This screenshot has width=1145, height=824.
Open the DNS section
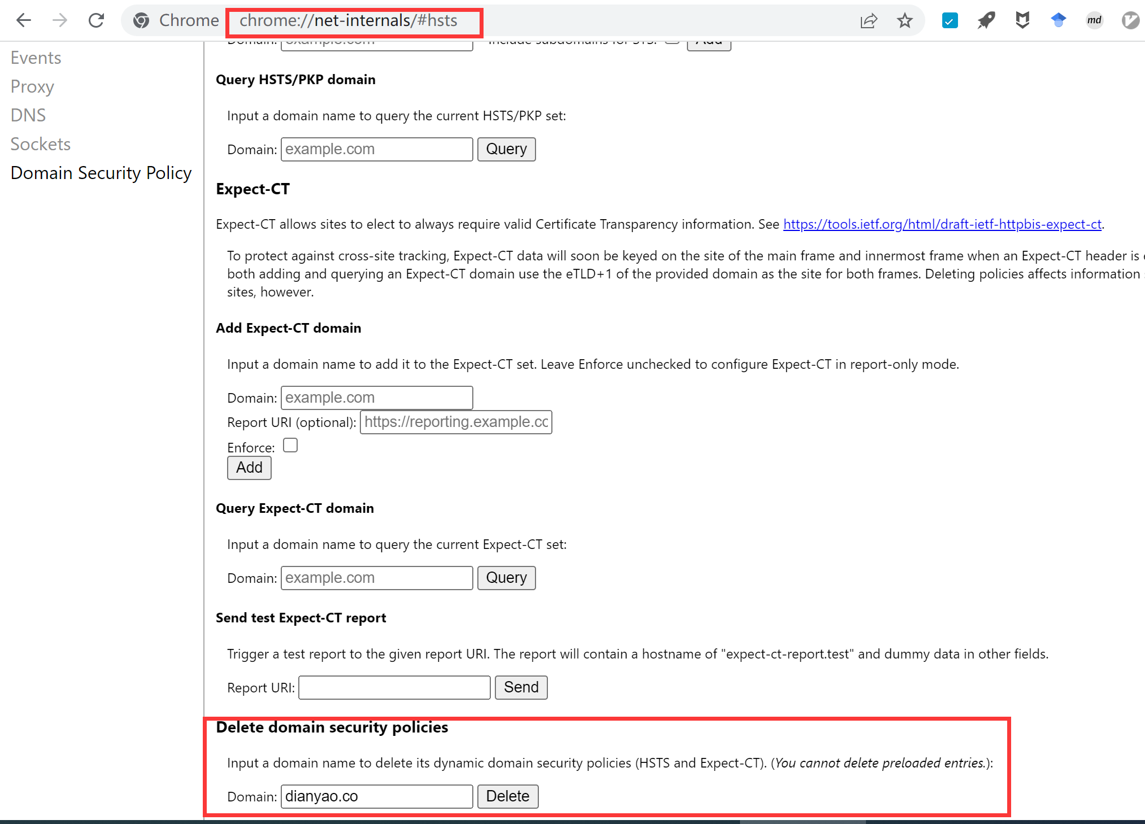28,115
